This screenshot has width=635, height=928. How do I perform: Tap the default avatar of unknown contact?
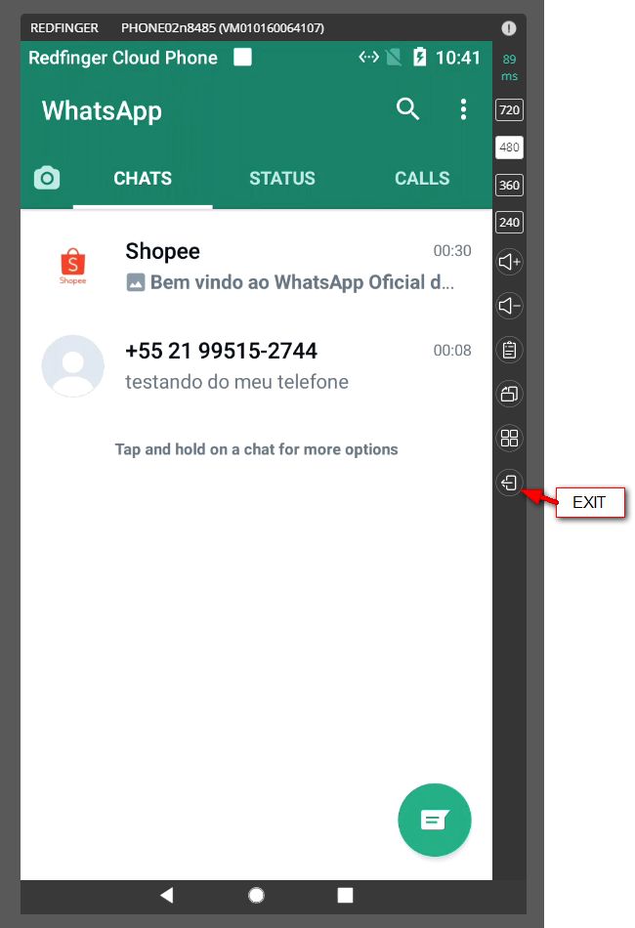pos(73,365)
